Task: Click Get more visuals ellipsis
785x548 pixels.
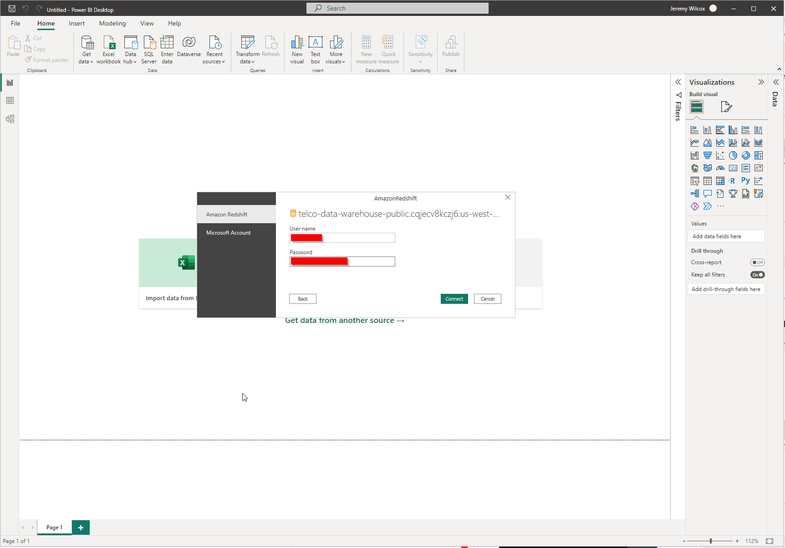Action: [720, 206]
